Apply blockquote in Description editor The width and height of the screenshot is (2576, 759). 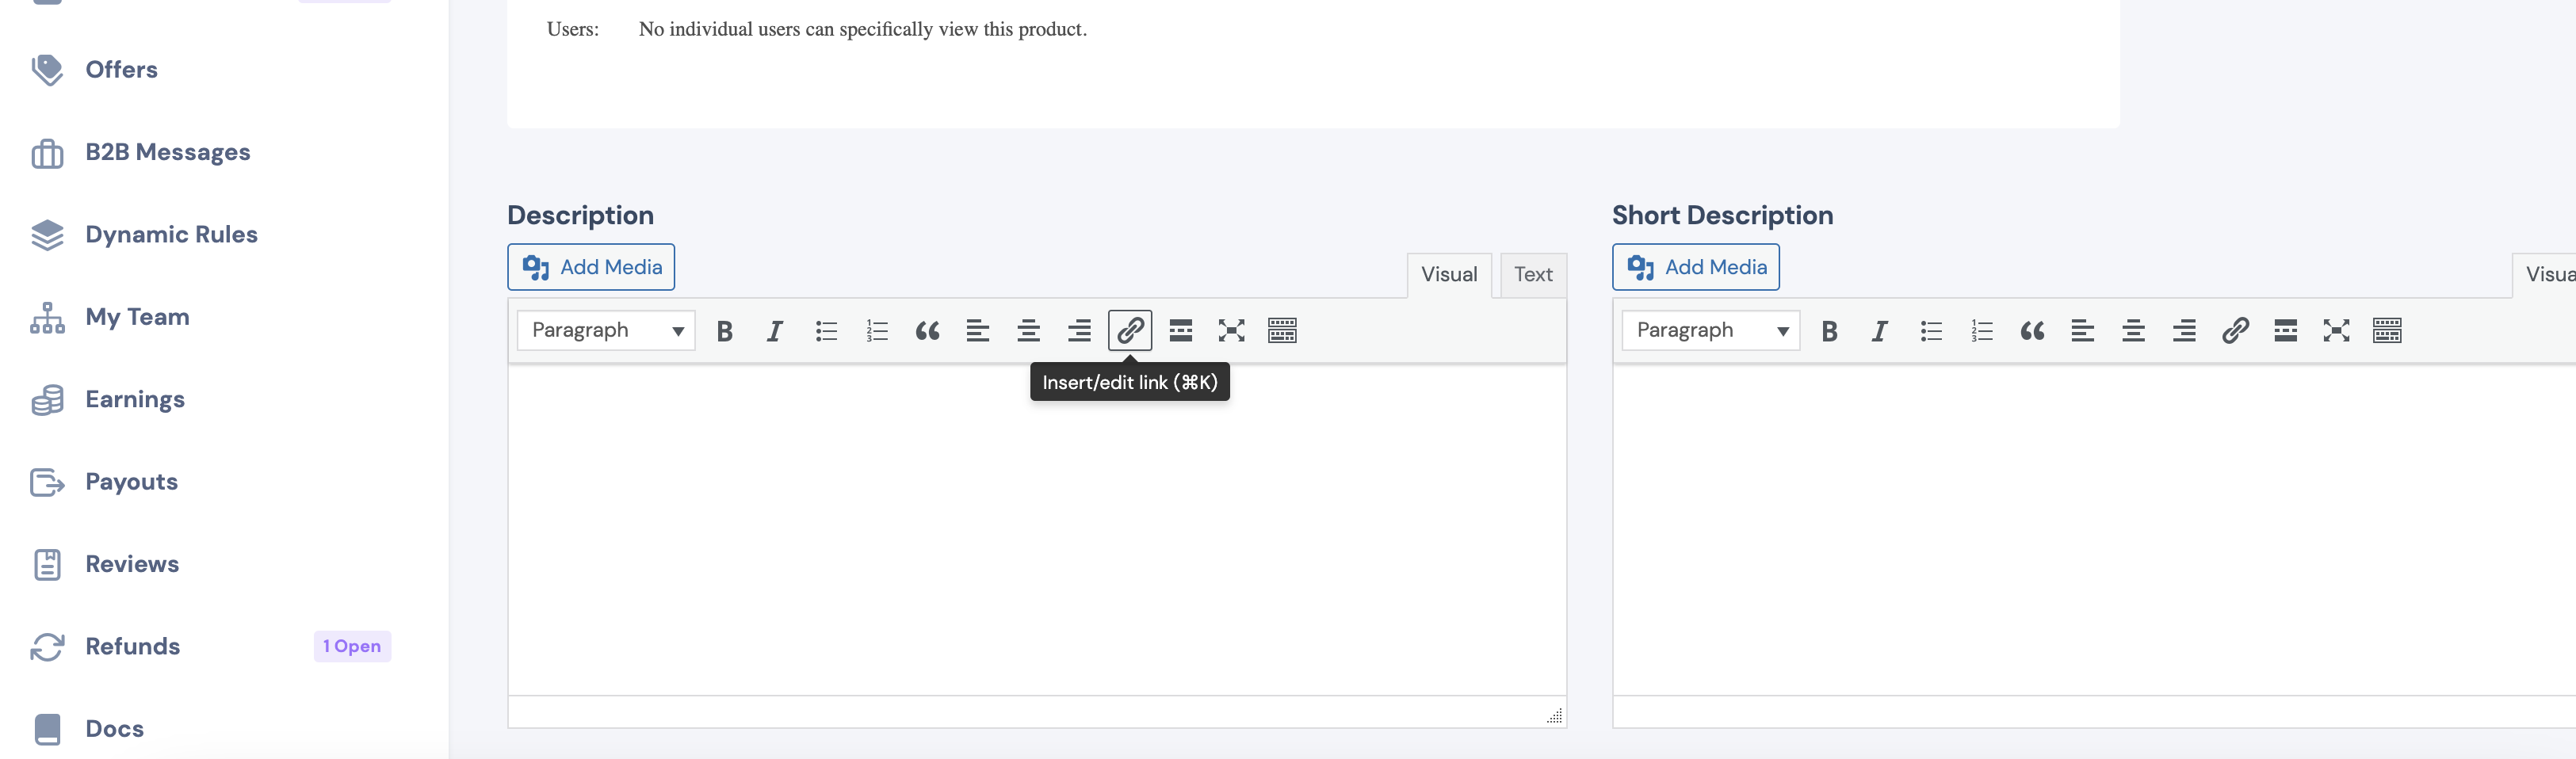coord(927,331)
